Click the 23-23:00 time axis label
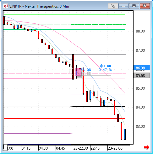153x154 pixels. (x=115, y=148)
